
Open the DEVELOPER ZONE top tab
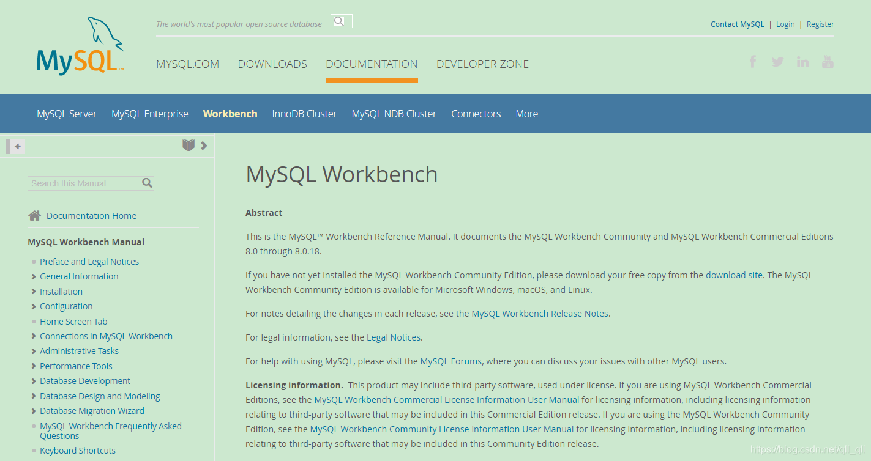(x=482, y=64)
